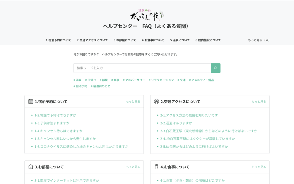Screen dimensions: 294x184
Task: Click the search magnifier icon
Action: click(216, 68)
